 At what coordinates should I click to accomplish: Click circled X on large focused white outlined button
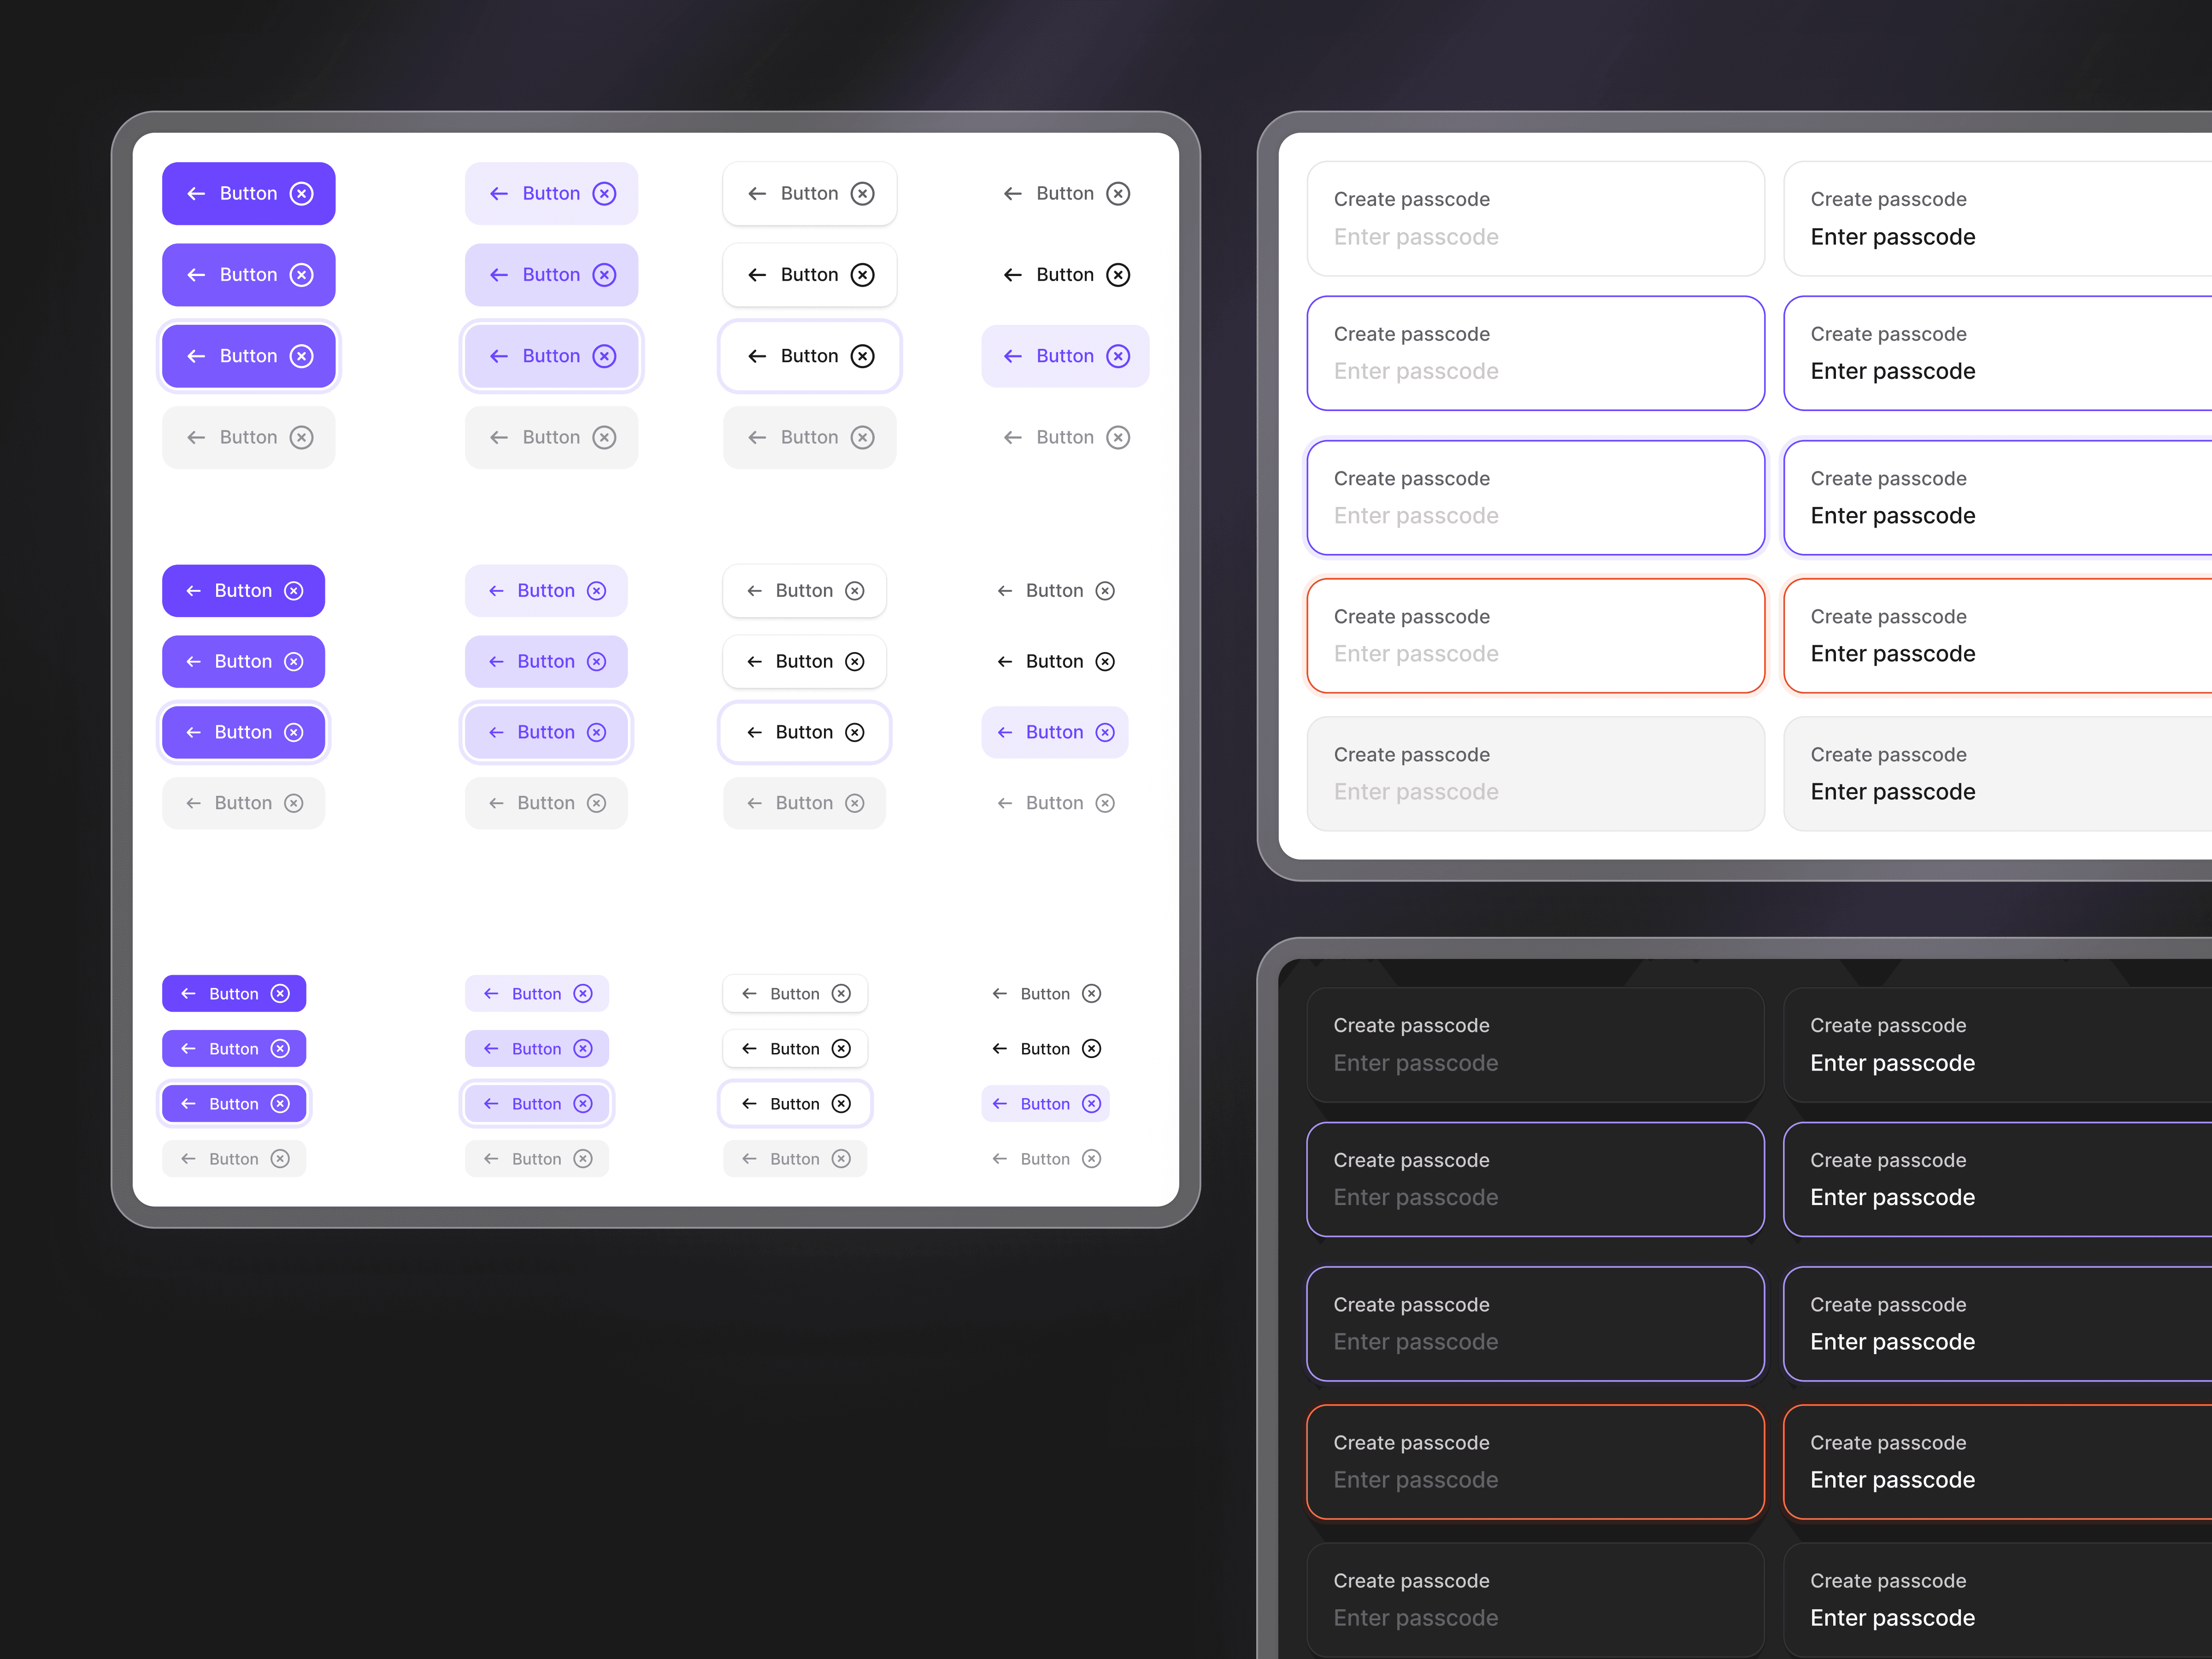(x=862, y=356)
